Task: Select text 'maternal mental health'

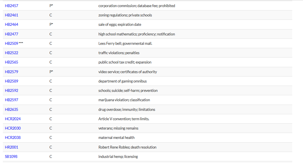Action: point(116,138)
